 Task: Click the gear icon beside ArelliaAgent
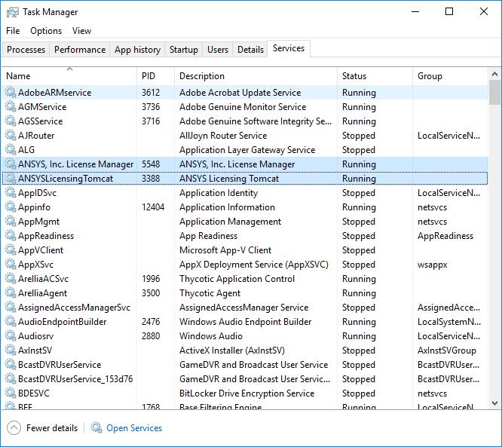point(11,293)
